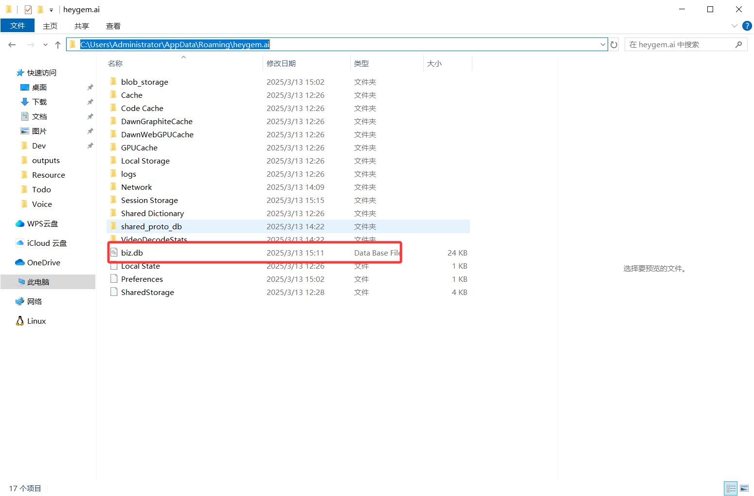This screenshot has width=754, height=496.
Task: Go up one folder level arrow
Action: [x=58, y=45]
